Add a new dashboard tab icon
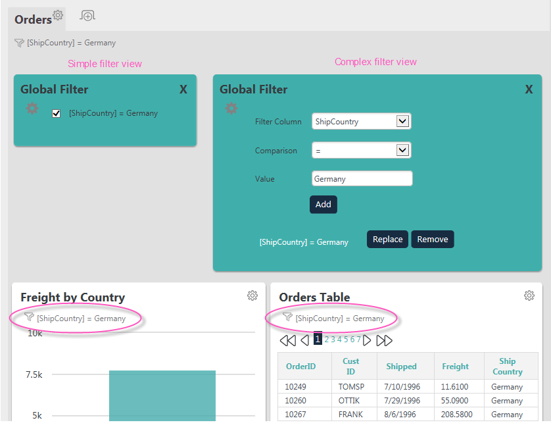 (x=87, y=16)
